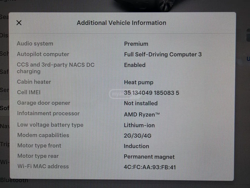Close the Additional Vehicle Information dialog
This screenshot has width=250, height=188.
click(x=19, y=23)
